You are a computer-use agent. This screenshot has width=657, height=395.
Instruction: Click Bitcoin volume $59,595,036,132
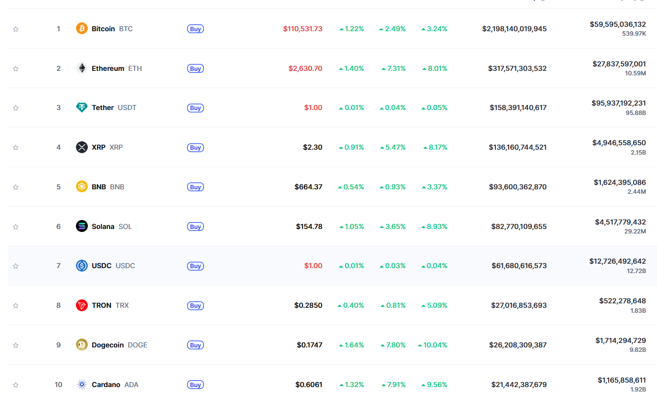pos(618,24)
